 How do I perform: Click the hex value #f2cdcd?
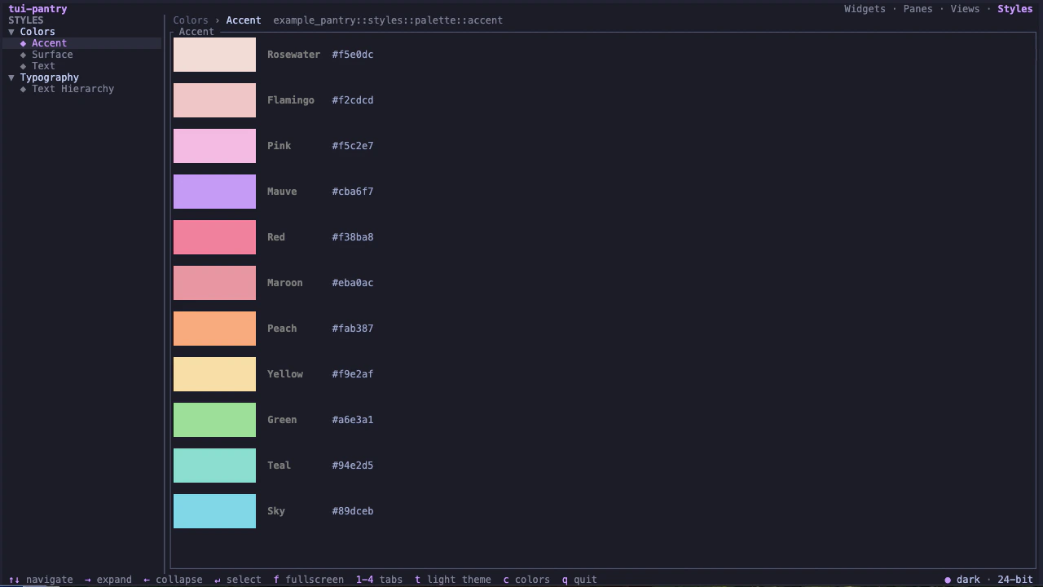coord(353,100)
